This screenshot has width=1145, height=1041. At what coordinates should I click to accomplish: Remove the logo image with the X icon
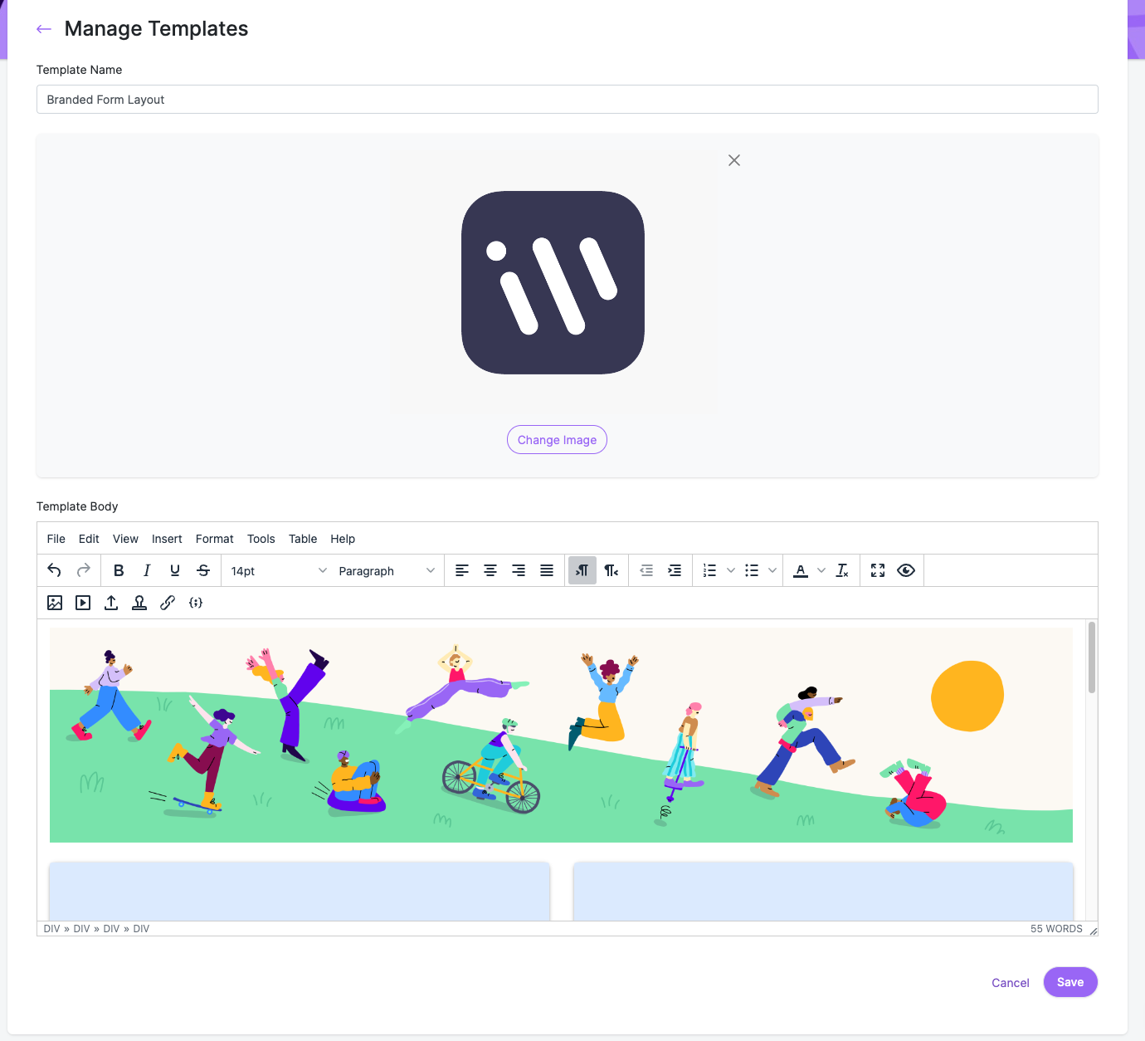(x=734, y=160)
